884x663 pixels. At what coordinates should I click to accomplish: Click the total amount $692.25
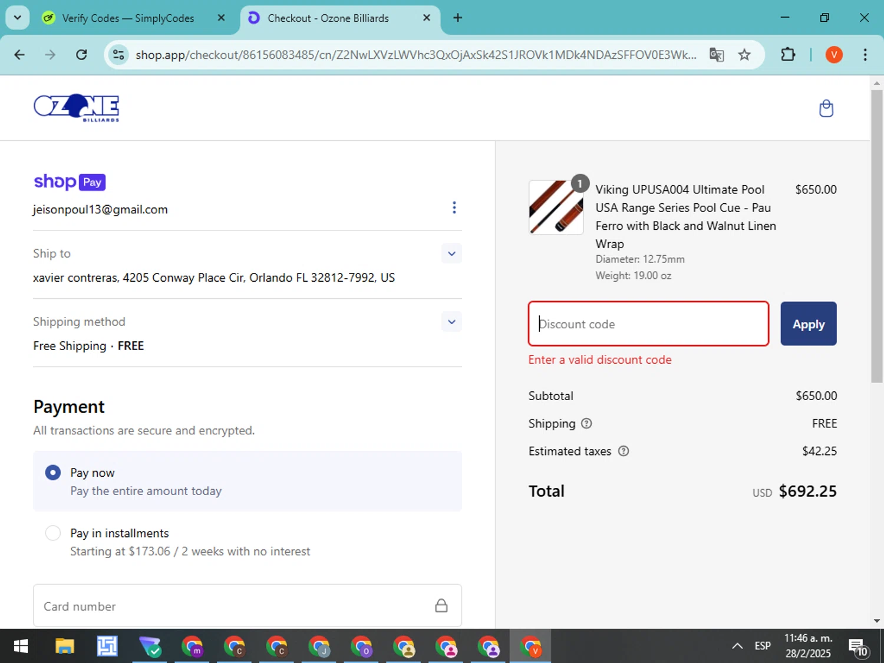click(807, 491)
